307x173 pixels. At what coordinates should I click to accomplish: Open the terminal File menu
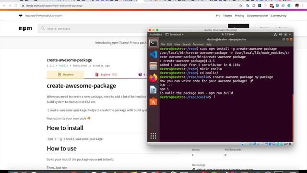(163, 44)
